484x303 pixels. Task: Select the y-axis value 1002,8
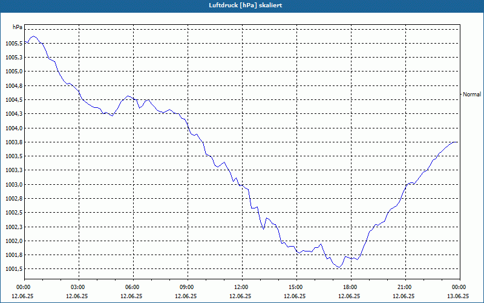14,199
